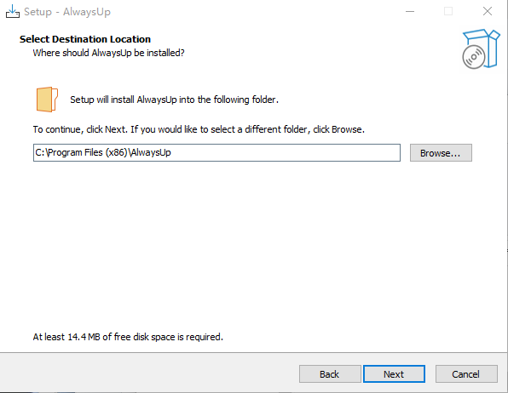Open the Browse folder dialog
The width and height of the screenshot is (508, 393).
coord(441,152)
